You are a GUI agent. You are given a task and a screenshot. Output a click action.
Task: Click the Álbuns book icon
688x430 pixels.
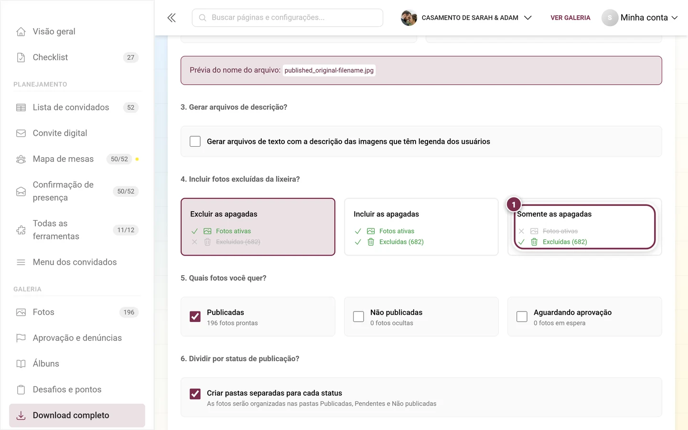[21, 364]
